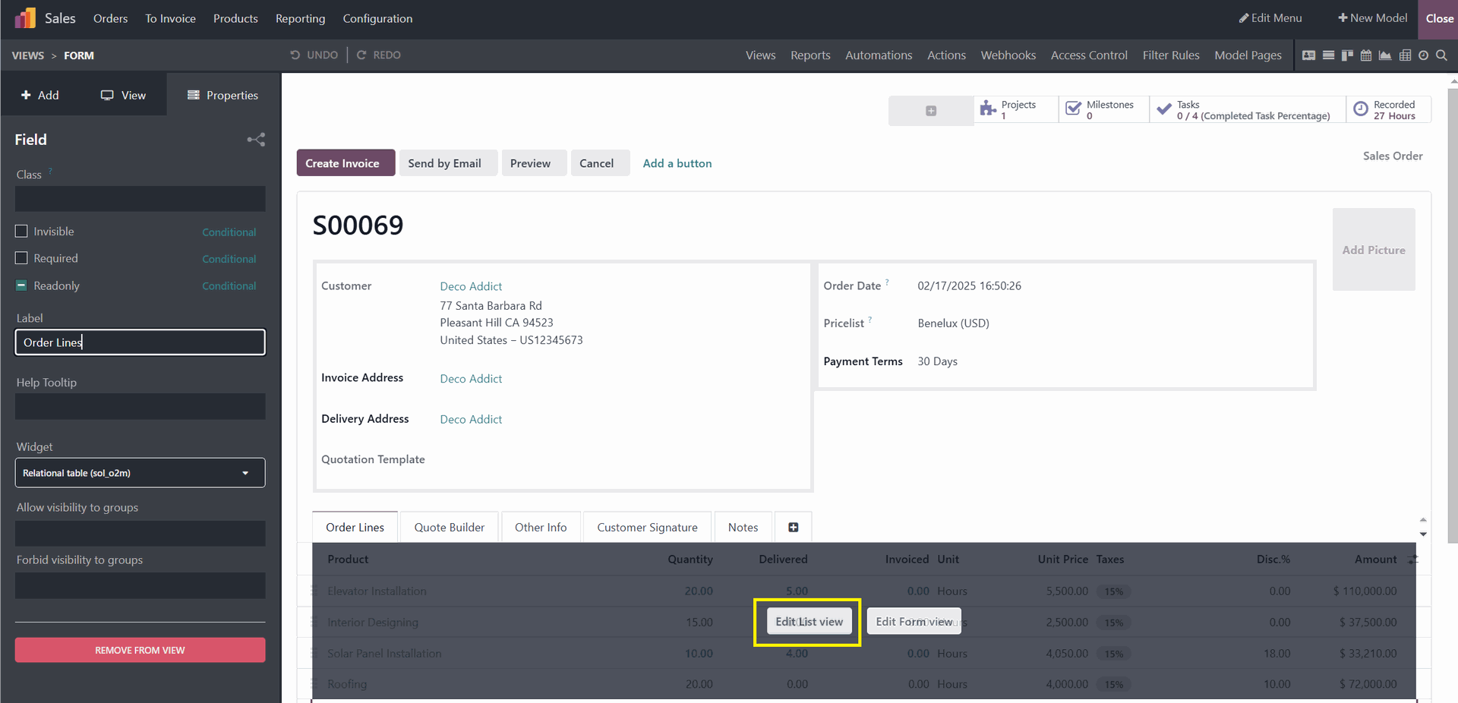Toggle the Invisible checkbox
Screen dimensions: 1458x703
coord(21,231)
